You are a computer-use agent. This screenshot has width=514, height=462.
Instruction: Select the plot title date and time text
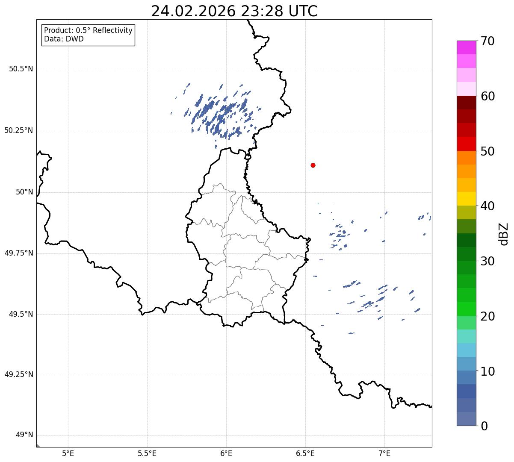234,11
